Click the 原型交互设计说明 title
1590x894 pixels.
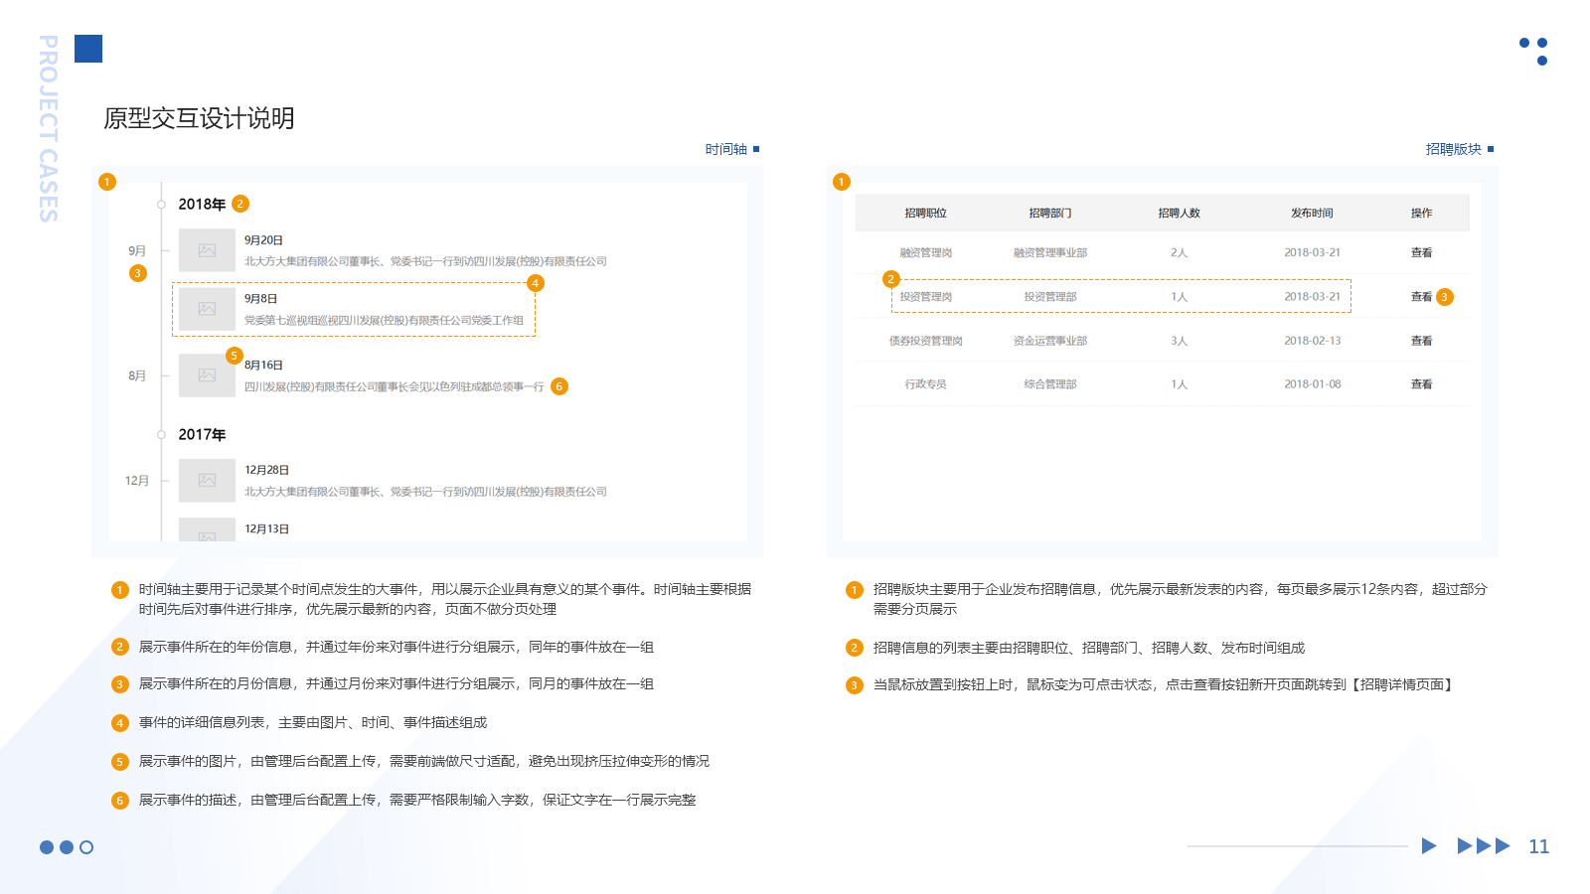[x=199, y=118]
